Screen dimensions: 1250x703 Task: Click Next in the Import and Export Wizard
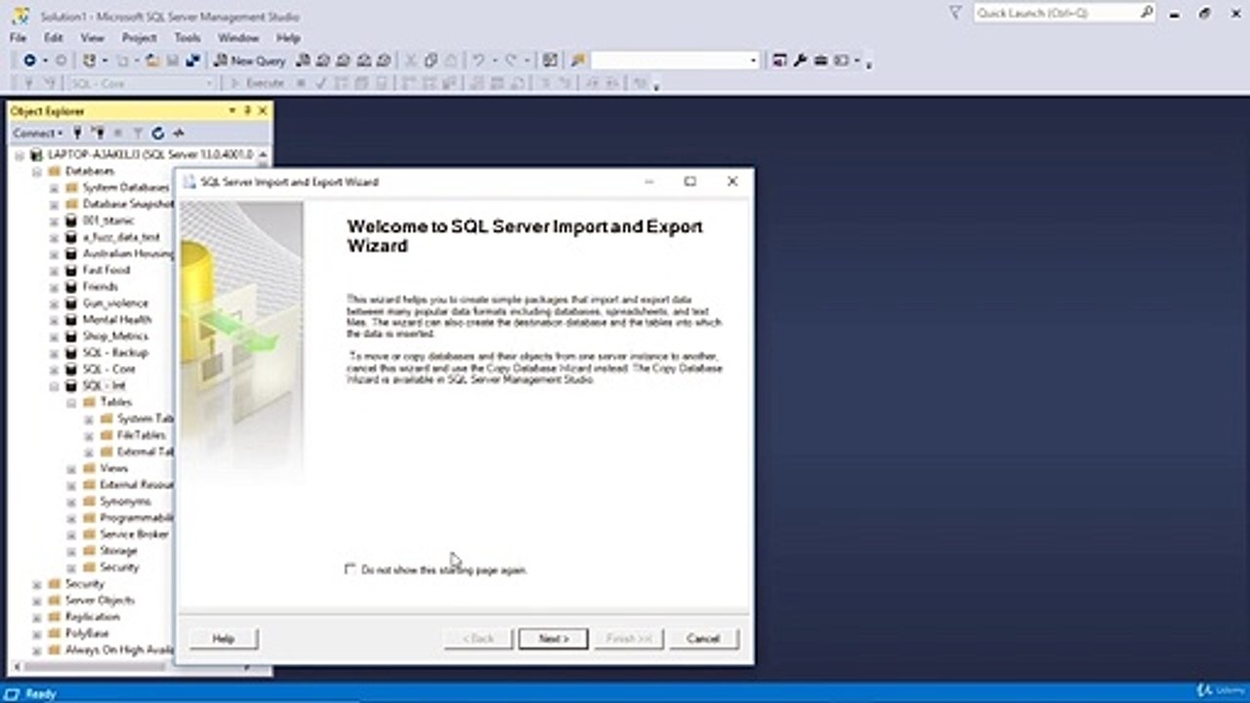coord(553,639)
